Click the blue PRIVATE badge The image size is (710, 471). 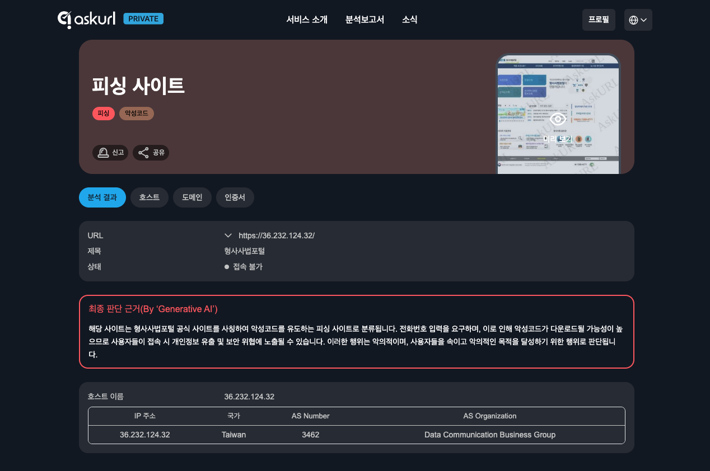tap(143, 19)
